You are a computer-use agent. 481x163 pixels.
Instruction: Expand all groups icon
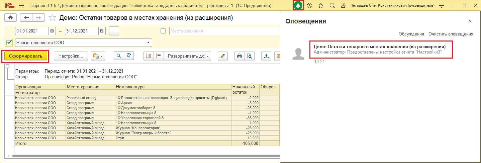click(x=159, y=56)
